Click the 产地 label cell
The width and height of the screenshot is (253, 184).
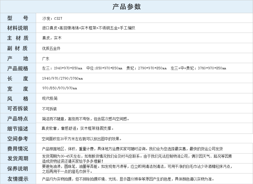[18, 58]
